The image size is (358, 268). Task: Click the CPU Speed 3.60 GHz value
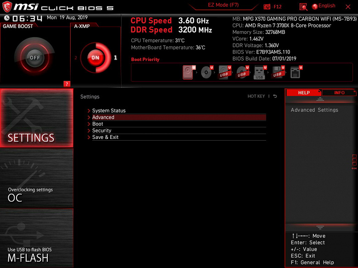point(194,21)
